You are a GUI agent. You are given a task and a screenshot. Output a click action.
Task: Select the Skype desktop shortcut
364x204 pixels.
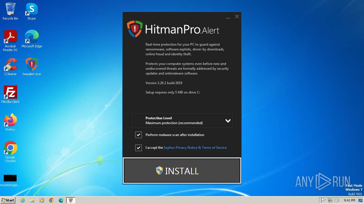32,11
